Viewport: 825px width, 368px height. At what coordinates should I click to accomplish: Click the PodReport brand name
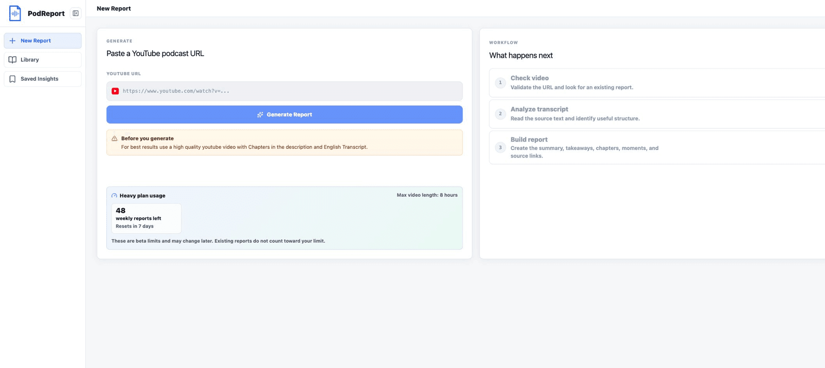click(x=46, y=13)
